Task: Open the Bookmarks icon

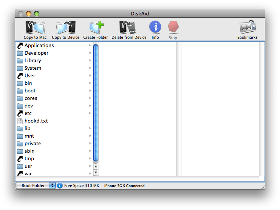Action: [x=248, y=28]
